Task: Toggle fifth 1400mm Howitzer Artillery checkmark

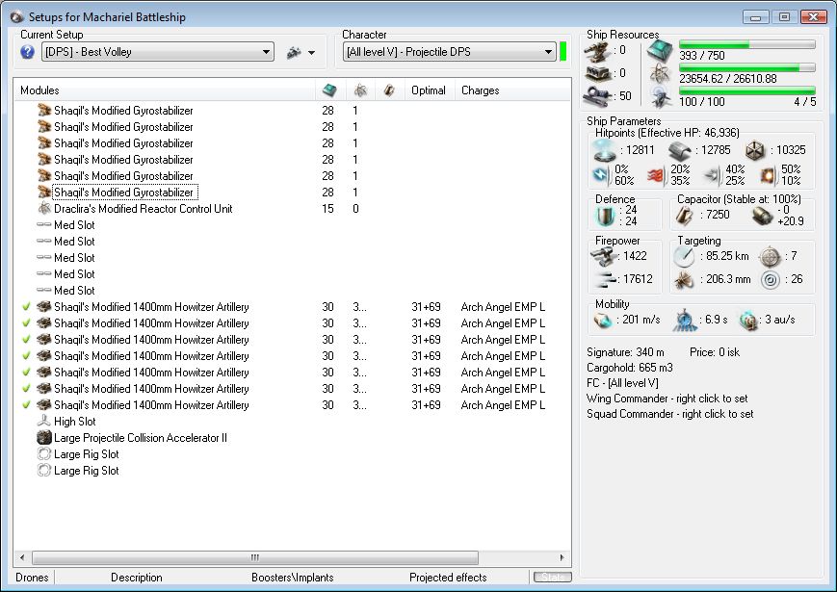Action: [x=26, y=373]
